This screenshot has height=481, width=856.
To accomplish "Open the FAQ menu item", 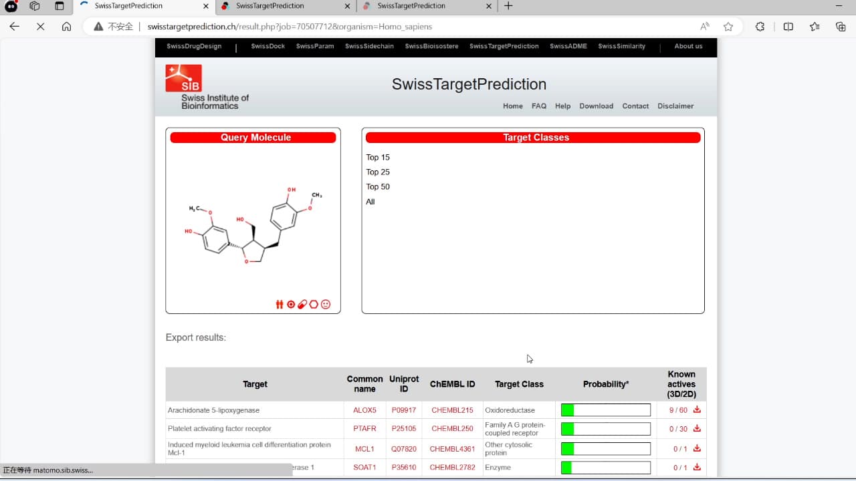I will pyautogui.click(x=539, y=106).
